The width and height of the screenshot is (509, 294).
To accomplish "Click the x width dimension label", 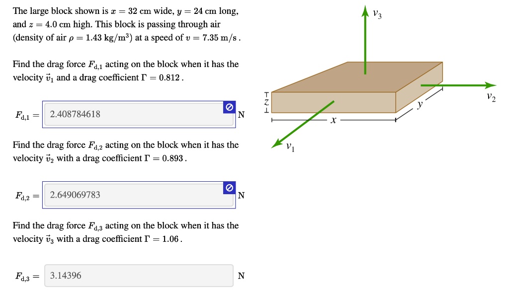I will [x=334, y=120].
